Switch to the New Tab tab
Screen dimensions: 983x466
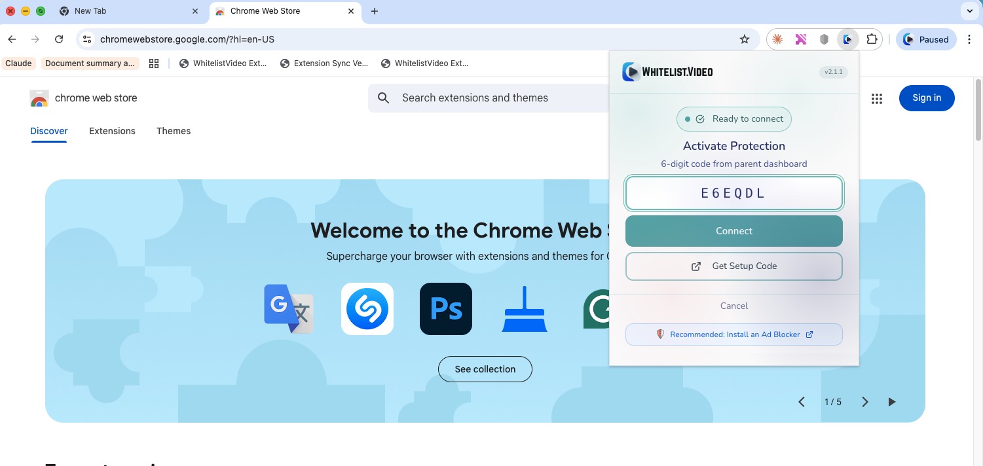(129, 11)
